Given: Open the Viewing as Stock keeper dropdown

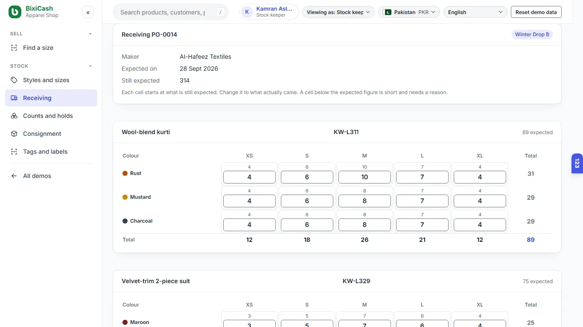Looking at the screenshot, I should click(338, 12).
